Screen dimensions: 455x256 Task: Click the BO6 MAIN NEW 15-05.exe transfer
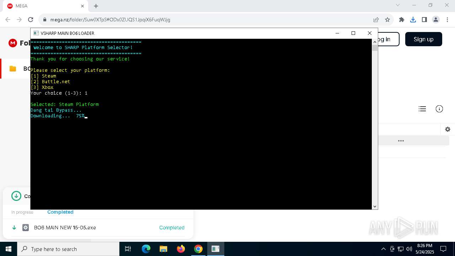pos(65,228)
